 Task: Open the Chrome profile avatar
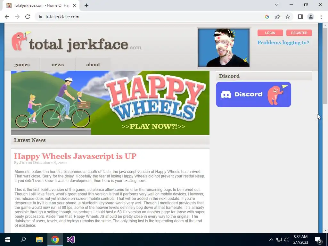(x=311, y=17)
